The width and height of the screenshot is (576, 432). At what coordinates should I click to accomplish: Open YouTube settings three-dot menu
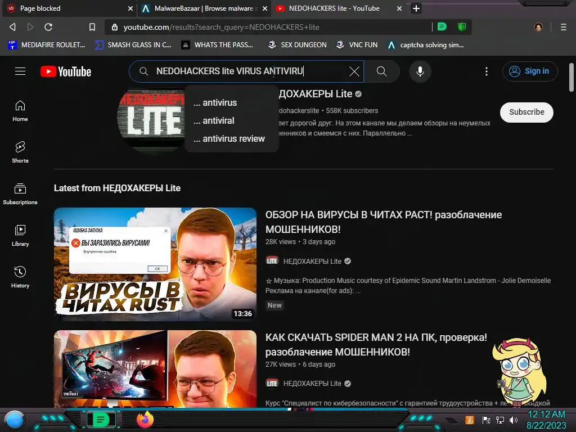[487, 71]
